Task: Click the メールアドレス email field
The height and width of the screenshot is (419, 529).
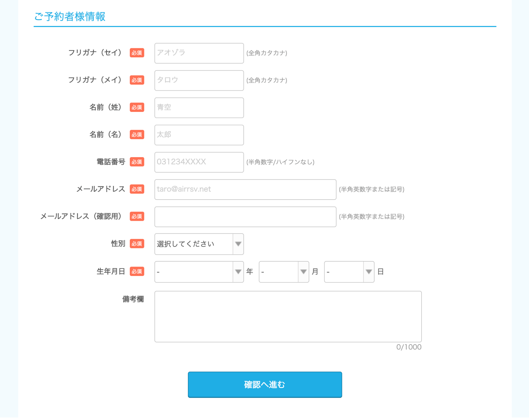Action: 245,189
